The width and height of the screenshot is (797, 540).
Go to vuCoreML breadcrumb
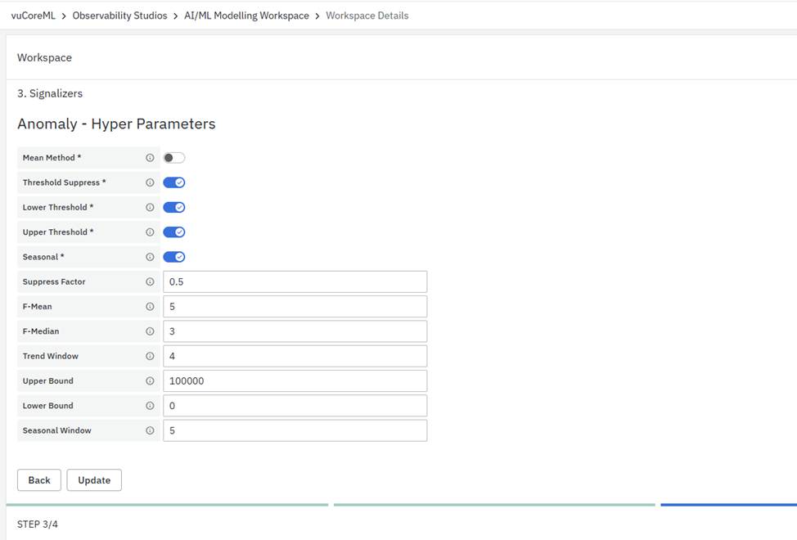point(33,16)
